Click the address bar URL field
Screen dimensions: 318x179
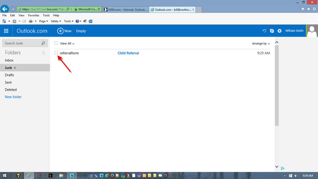pos(43,9)
